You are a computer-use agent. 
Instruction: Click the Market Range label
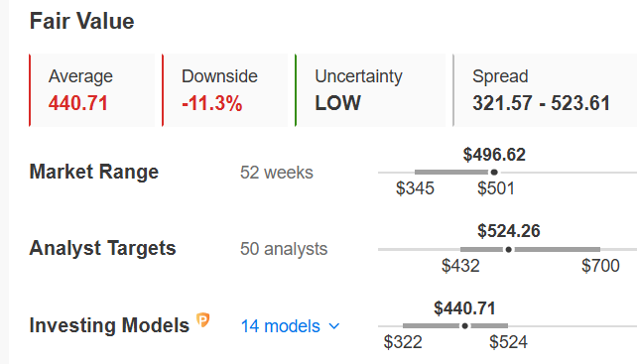tap(94, 172)
